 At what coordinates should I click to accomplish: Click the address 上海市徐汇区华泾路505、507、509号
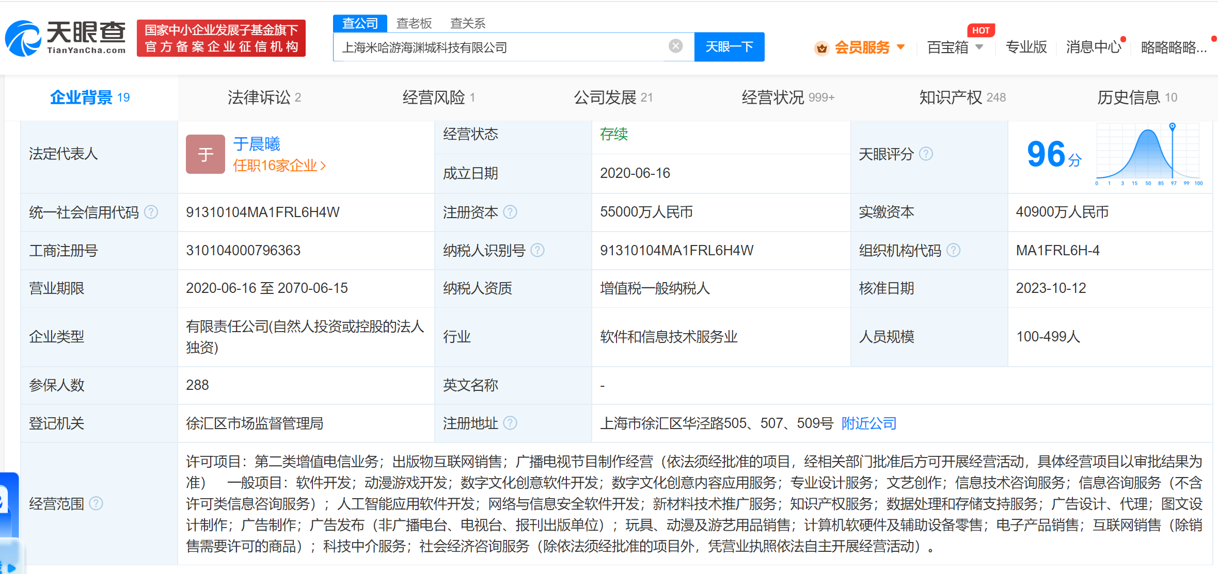[717, 423]
